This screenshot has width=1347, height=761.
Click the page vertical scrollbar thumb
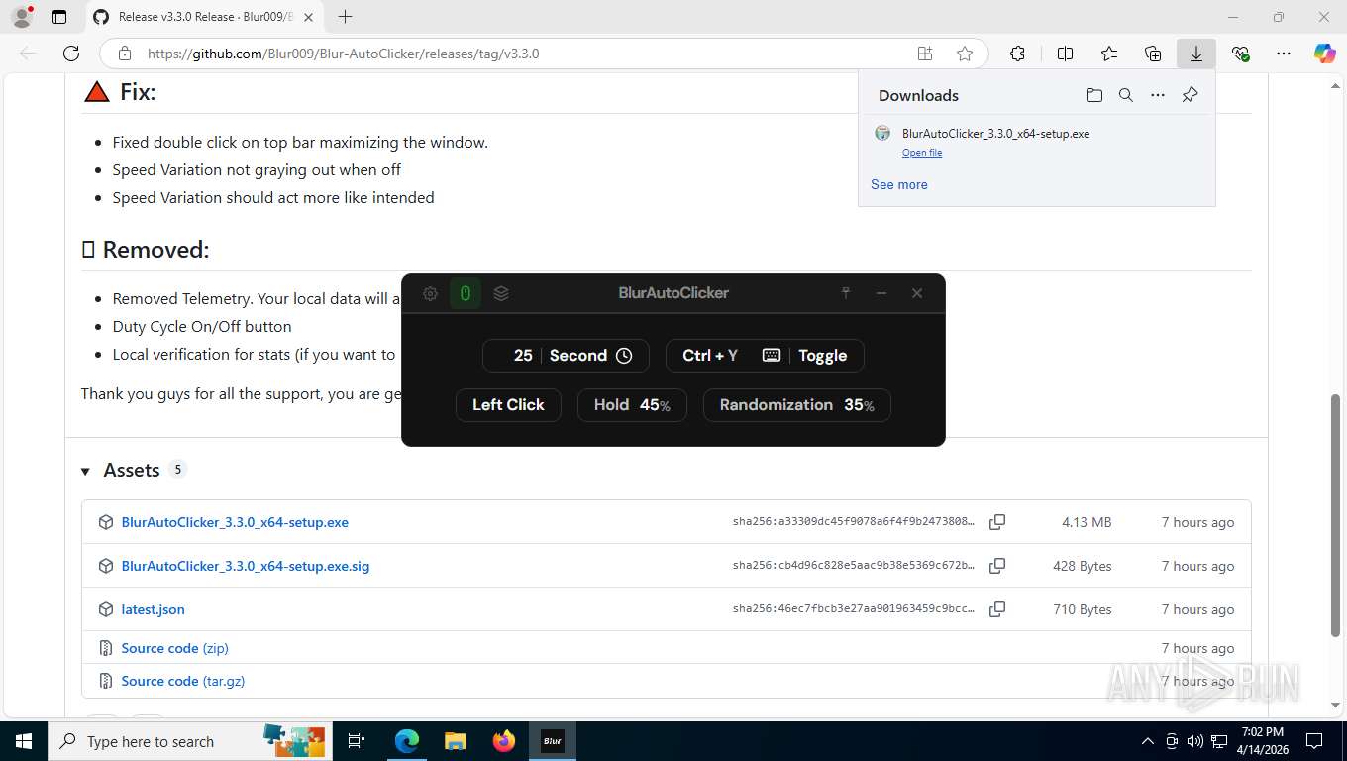[x=1336, y=515]
